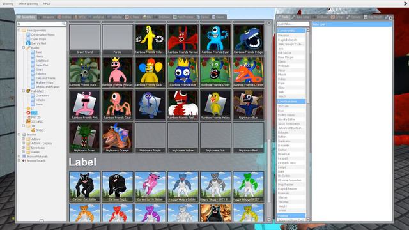
Task: Collapse the Browse tree node
Action: point(19,135)
